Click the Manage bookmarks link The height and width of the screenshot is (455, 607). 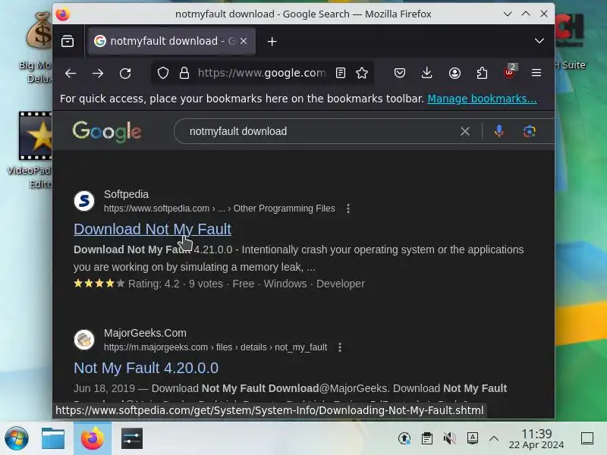tap(482, 99)
